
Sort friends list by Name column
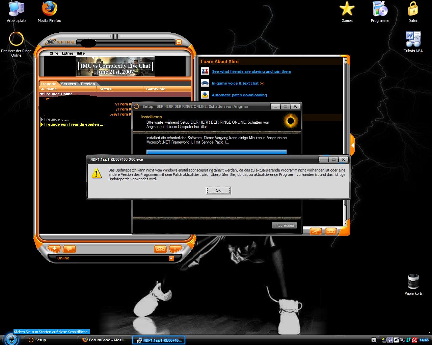coord(68,89)
